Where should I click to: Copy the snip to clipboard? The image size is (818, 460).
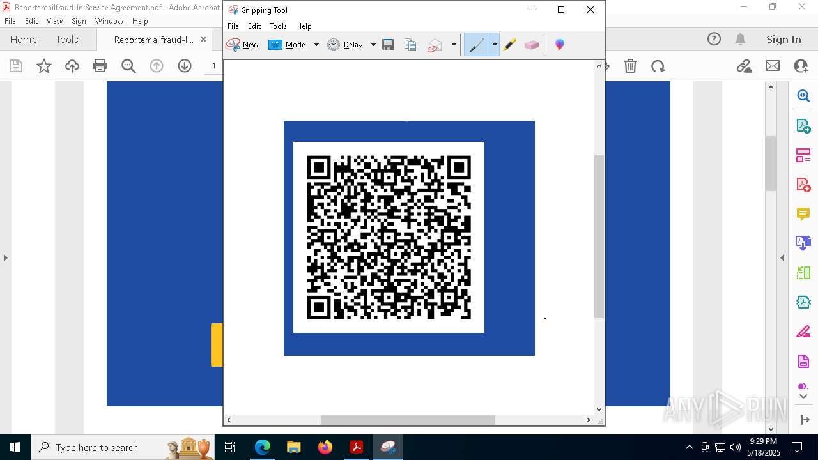(410, 45)
